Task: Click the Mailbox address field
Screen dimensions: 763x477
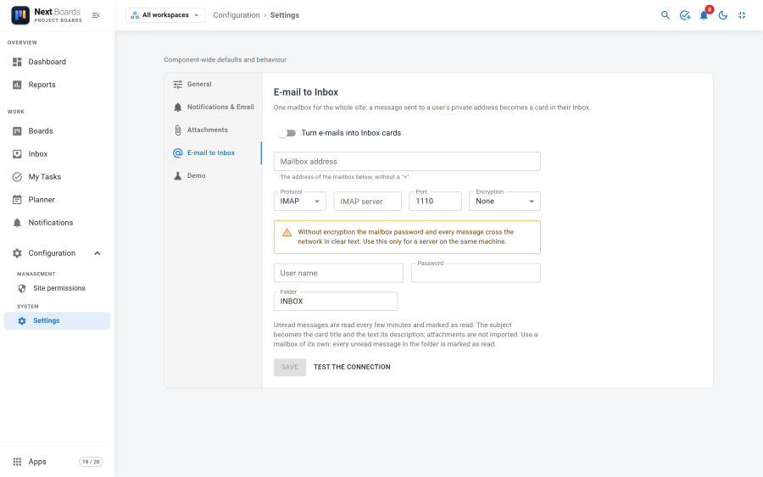Action: click(x=407, y=162)
